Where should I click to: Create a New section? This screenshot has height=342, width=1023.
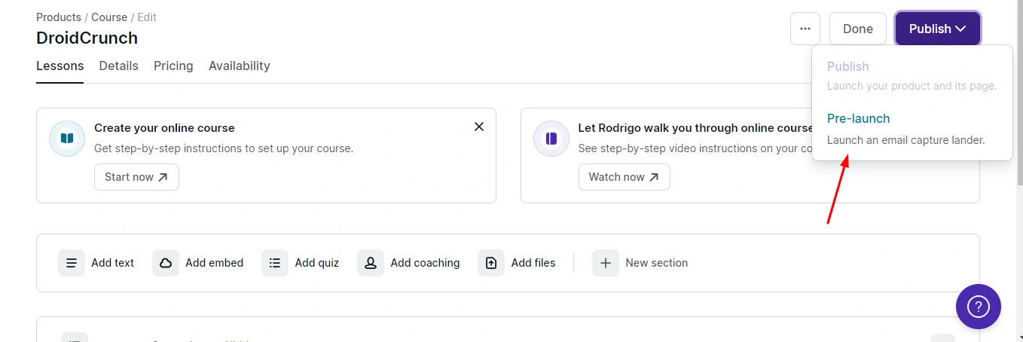click(640, 263)
